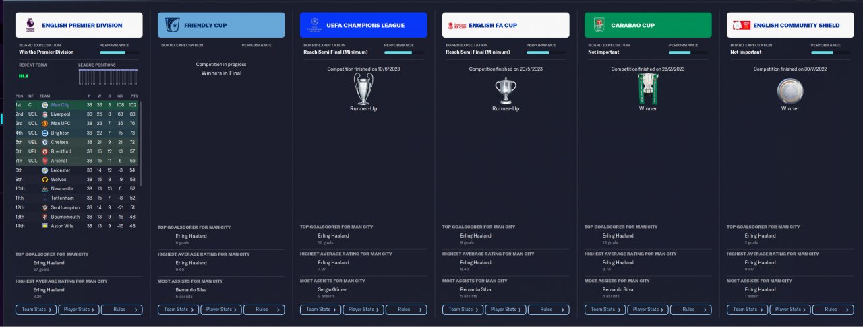The height and width of the screenshot is (327, 863).
Task: Click the FA Cup trophy icon
Action: [x=506, y=89]
